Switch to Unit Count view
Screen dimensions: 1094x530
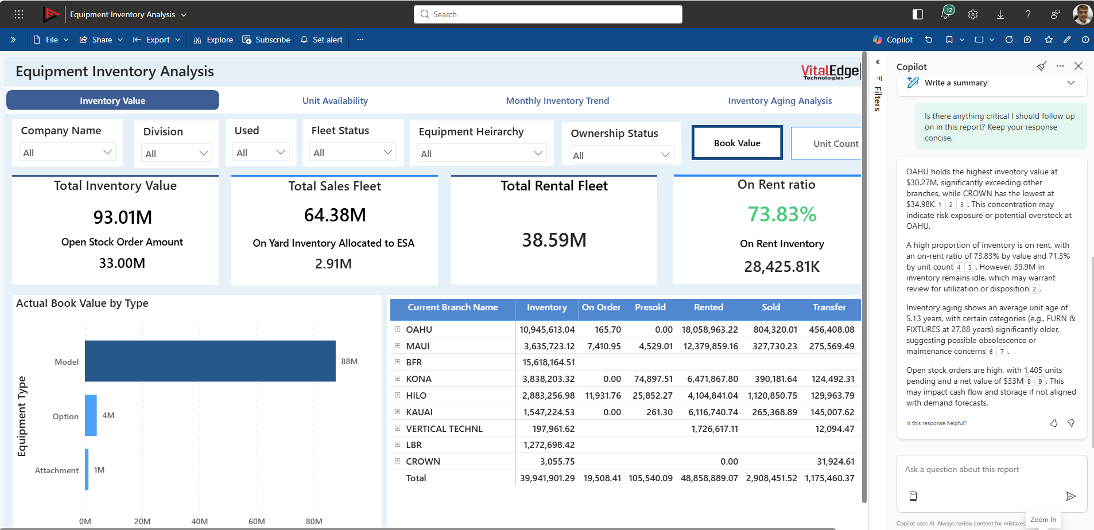pos(836,143)
